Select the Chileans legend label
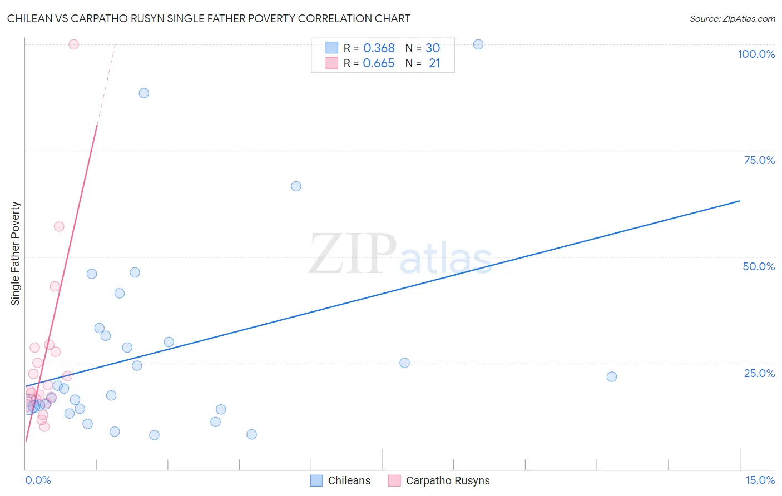 [349, 480]
